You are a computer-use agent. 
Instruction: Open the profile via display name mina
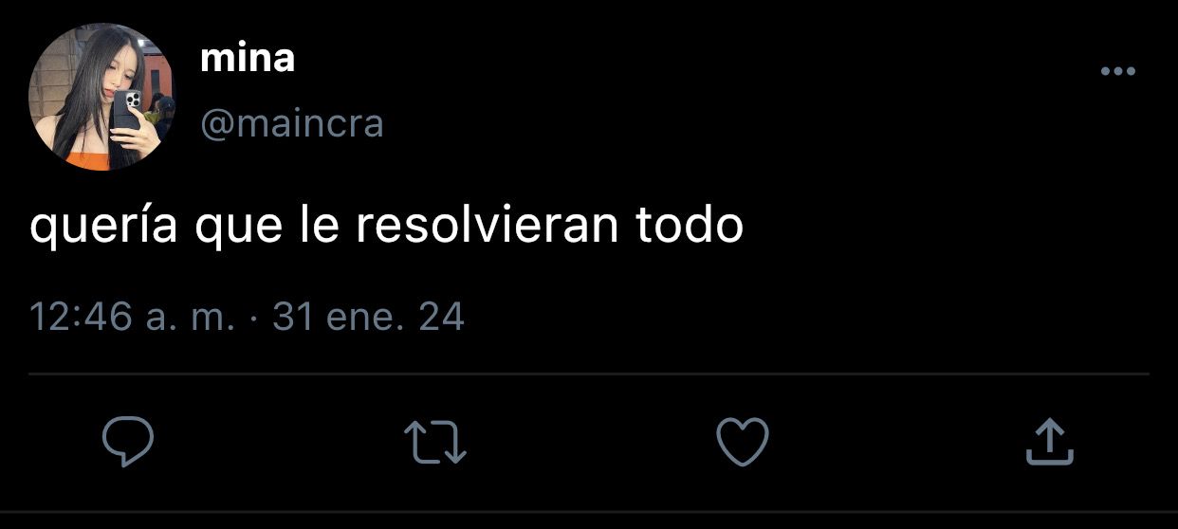coord(248,59)
